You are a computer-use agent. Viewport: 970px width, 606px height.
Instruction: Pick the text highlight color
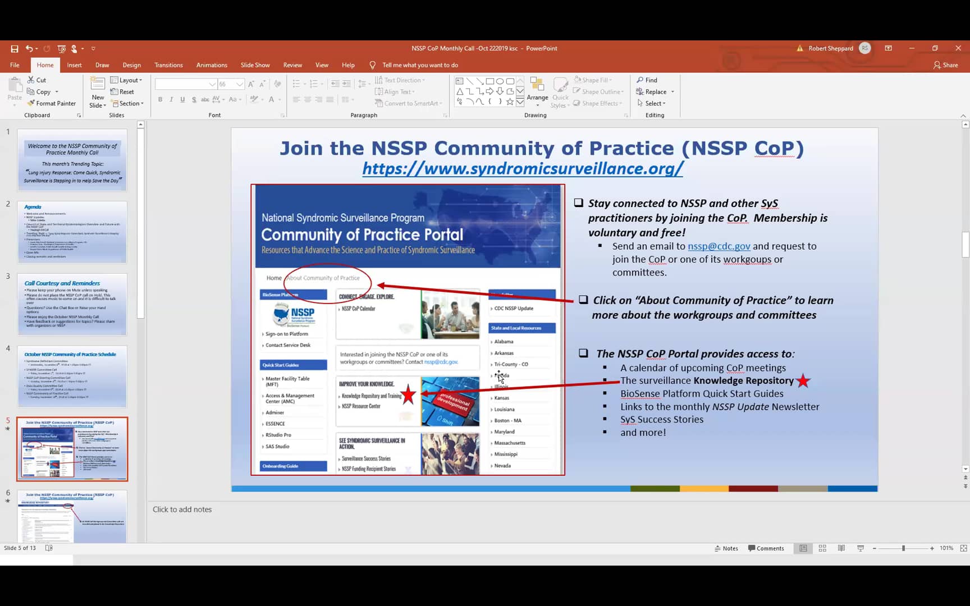point(255,100)
